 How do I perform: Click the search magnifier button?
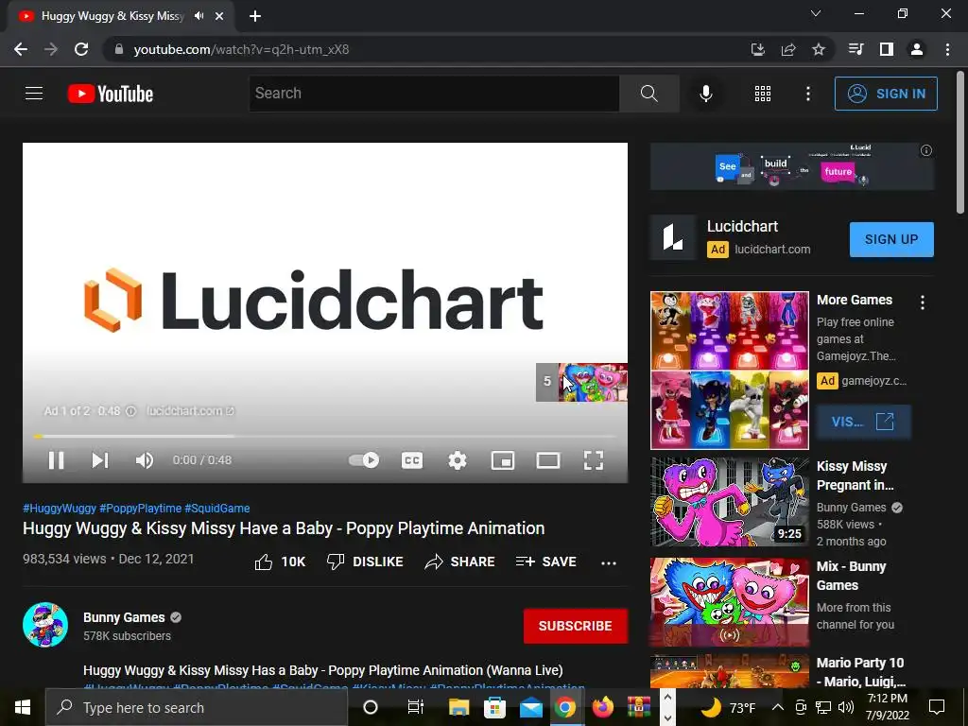click(648, 94)
